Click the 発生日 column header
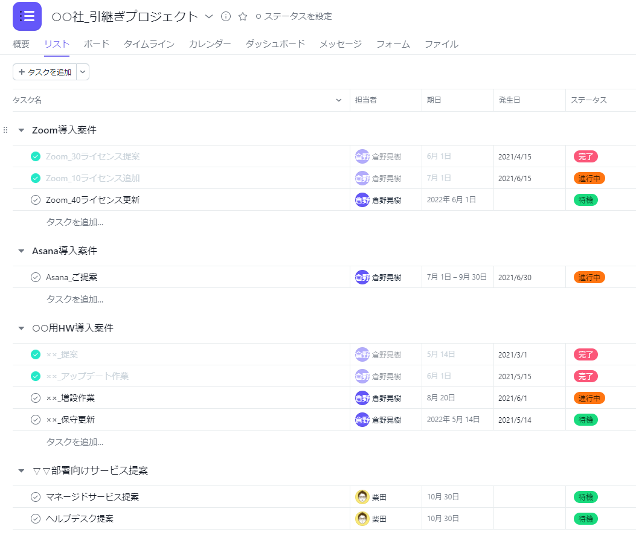Screen dimensions: 636x535 tap(529, 101)
